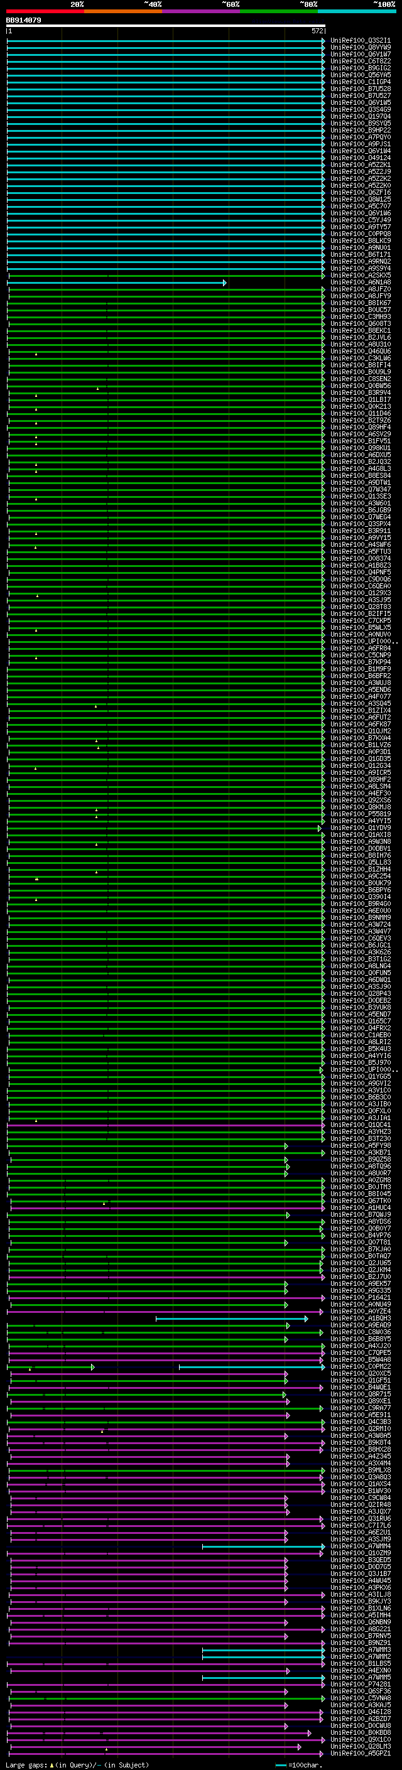Click the red 20% identity legend segment

coord(45,11)
